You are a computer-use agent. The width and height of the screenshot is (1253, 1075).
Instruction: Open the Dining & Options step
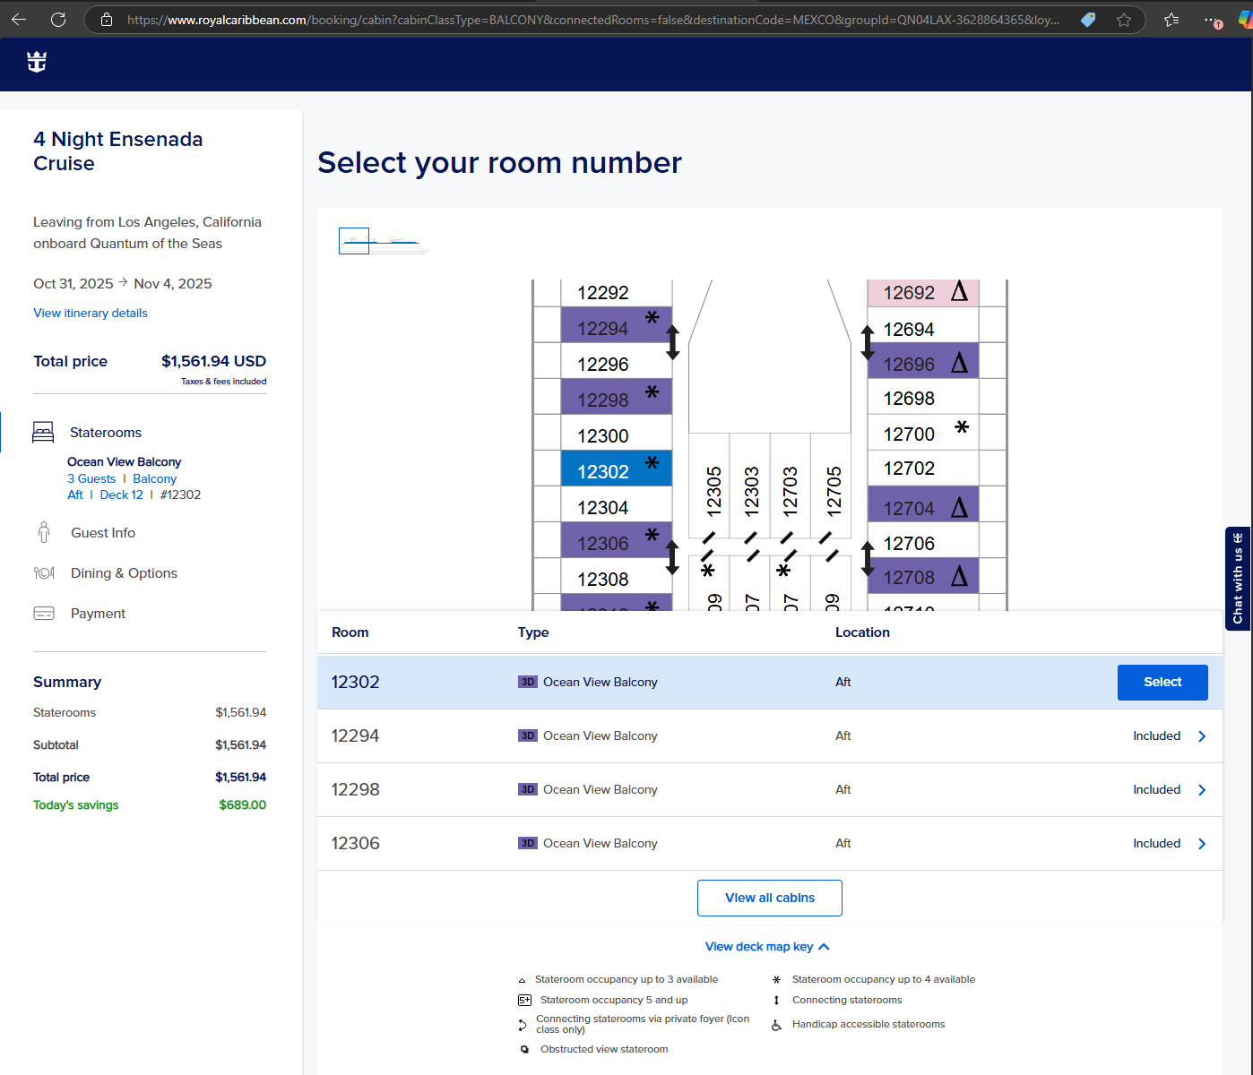click(124, 573)
